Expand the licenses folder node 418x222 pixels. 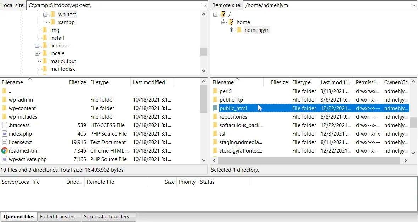[37, 46]
